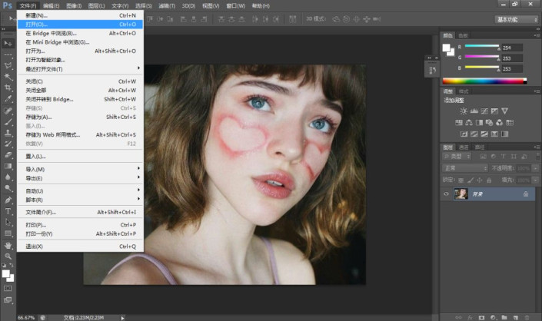
Task: Toggle lock all padlock in Layers panel
Action: pos(489,180)
